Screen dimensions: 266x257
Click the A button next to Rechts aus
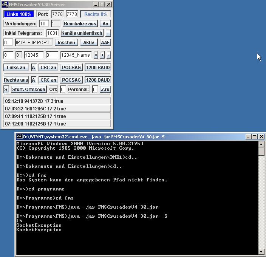(34, 80)
